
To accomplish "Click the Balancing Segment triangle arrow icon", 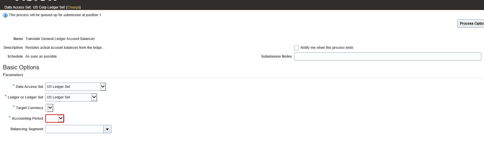I will click(107, 129).
